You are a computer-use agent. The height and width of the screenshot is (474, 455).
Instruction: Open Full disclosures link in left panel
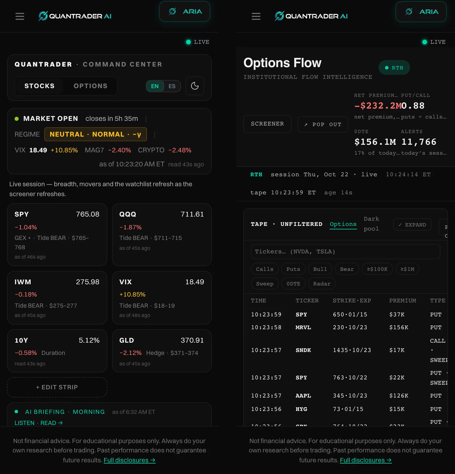(129, 460)
